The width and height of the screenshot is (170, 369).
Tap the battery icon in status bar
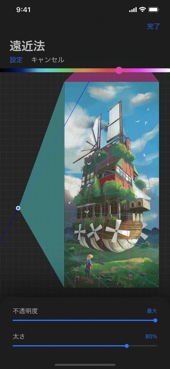pos(154,10)
